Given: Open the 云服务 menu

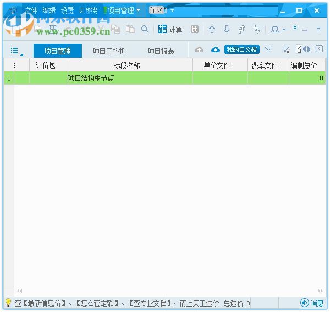Looking at the screenshot, I should coord(89,10).
